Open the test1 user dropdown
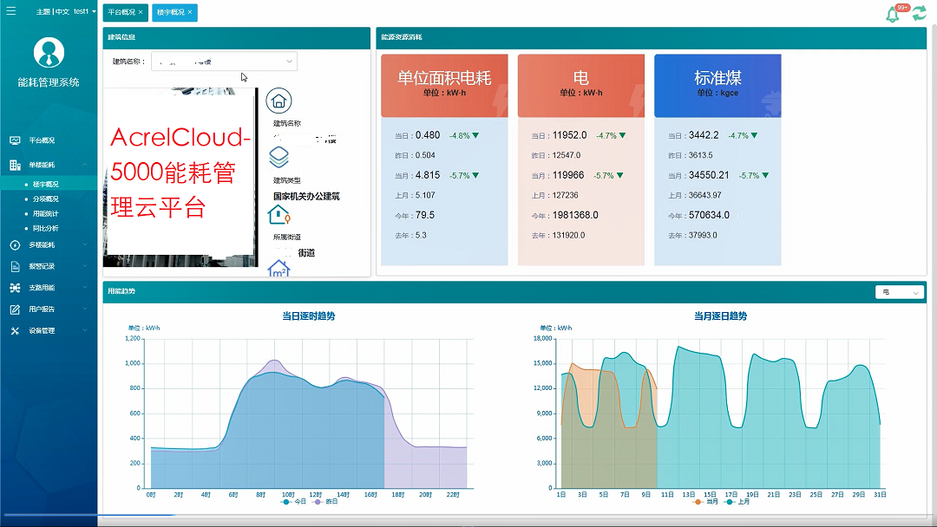This screenshot has width=937, height=527. tap(85, 11)
